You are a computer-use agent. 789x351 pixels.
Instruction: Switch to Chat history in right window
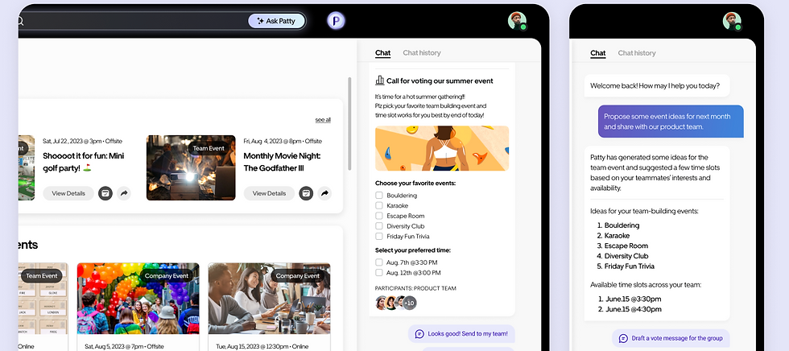(637, 53)
